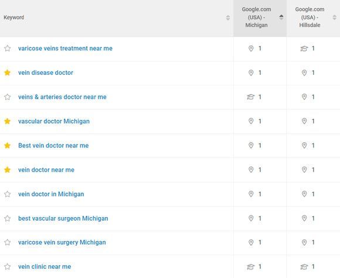Open 'veins & arteries doctor near me' link
The width and height of the screenshot is (340, 278).
point(62,97)
